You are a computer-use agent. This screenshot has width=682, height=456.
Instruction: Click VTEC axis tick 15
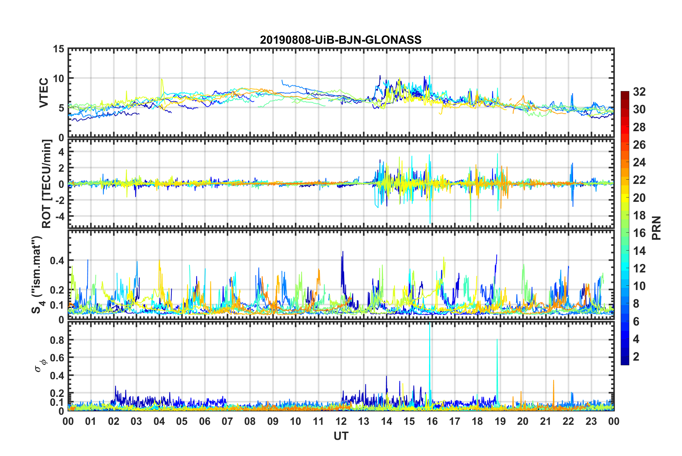click(x=58, y=49)
